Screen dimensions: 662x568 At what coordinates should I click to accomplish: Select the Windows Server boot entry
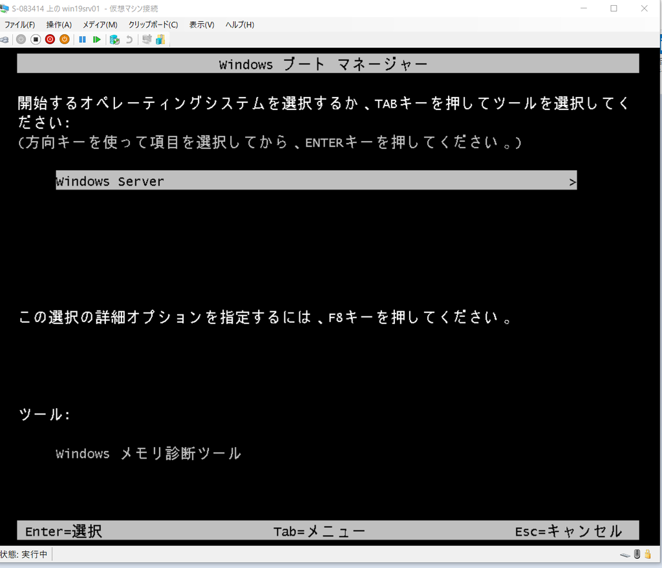click(316, 180)
